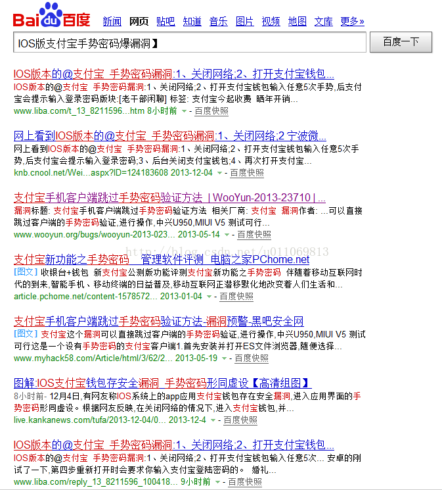
Task: Click URL text www.liba.com/t_13_8211596...htm
Action: point(79,111)
